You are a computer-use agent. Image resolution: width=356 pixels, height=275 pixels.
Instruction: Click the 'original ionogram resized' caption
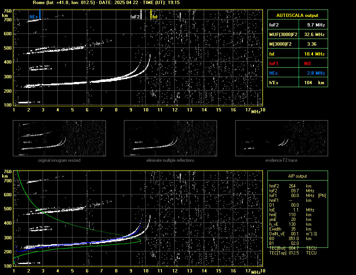tap(59, 160)
